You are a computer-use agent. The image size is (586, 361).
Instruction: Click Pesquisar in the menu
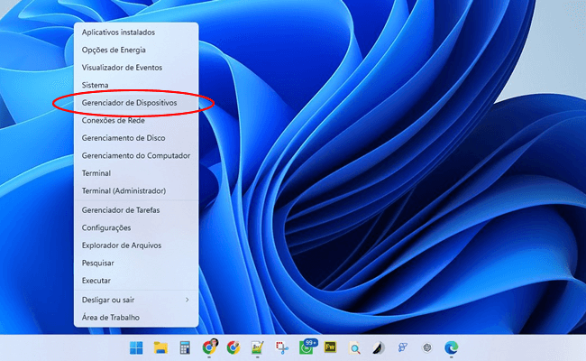point(136,263)
